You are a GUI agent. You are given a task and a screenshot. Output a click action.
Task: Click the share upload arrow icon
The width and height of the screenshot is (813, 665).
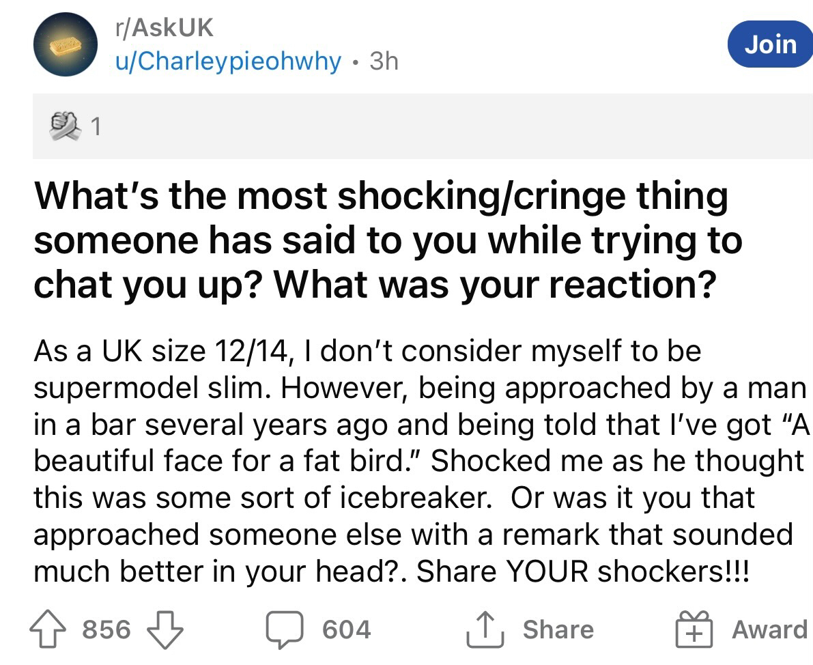point(483,629)
